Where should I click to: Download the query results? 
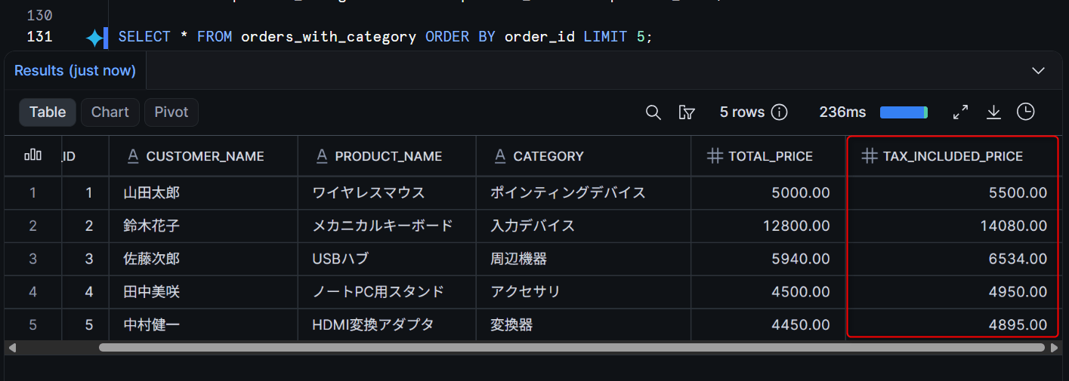coord(993,112)
